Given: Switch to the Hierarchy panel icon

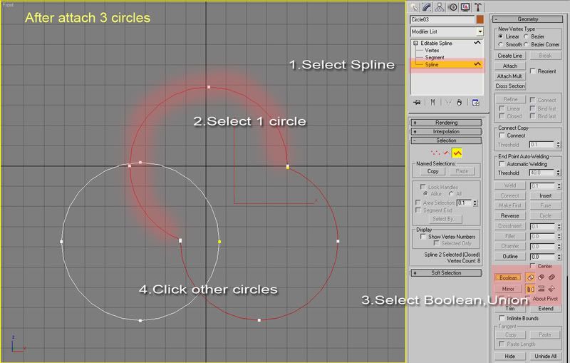Looking at the screenshot, I should coord(441,6).
